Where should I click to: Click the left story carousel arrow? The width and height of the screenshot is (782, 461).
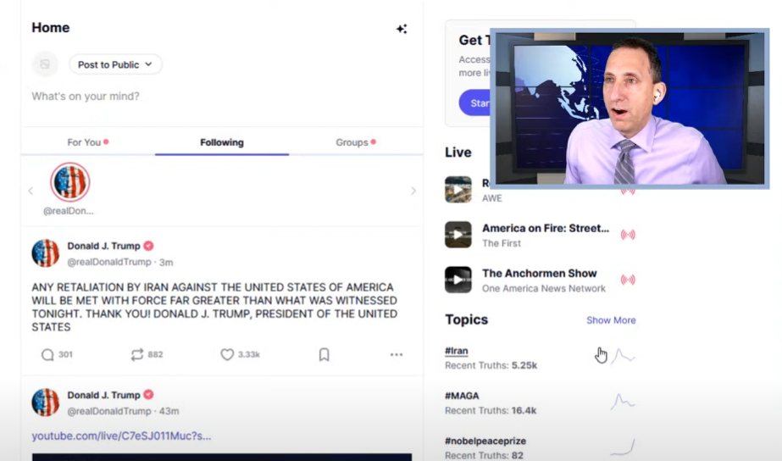click(x=31, y=191)
